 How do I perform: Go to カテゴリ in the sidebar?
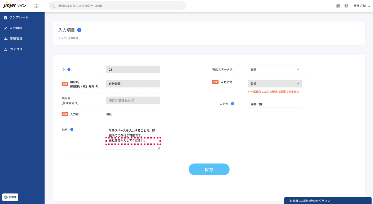(x=16, y=49)
